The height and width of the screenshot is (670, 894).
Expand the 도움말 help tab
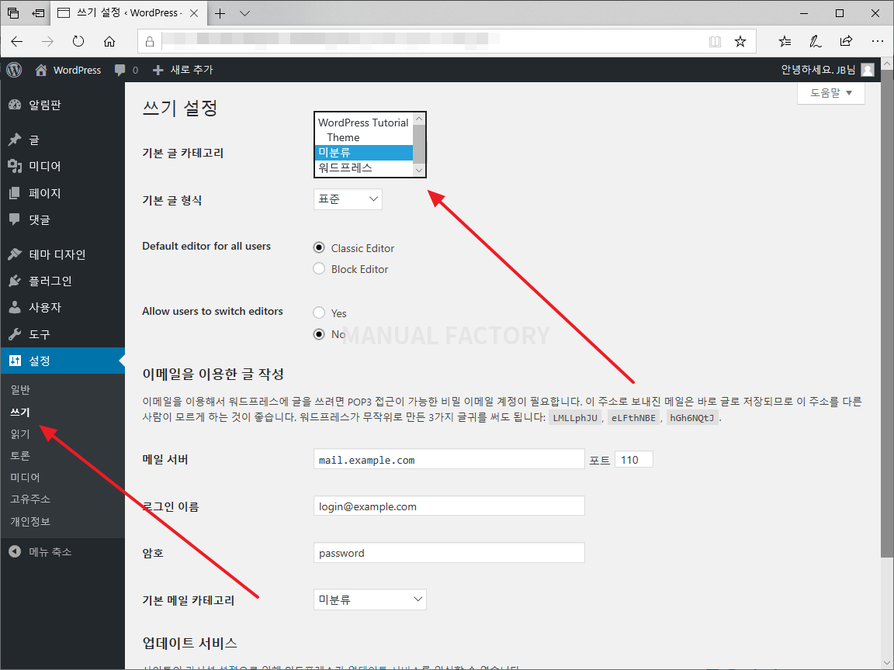coord(830,93)
